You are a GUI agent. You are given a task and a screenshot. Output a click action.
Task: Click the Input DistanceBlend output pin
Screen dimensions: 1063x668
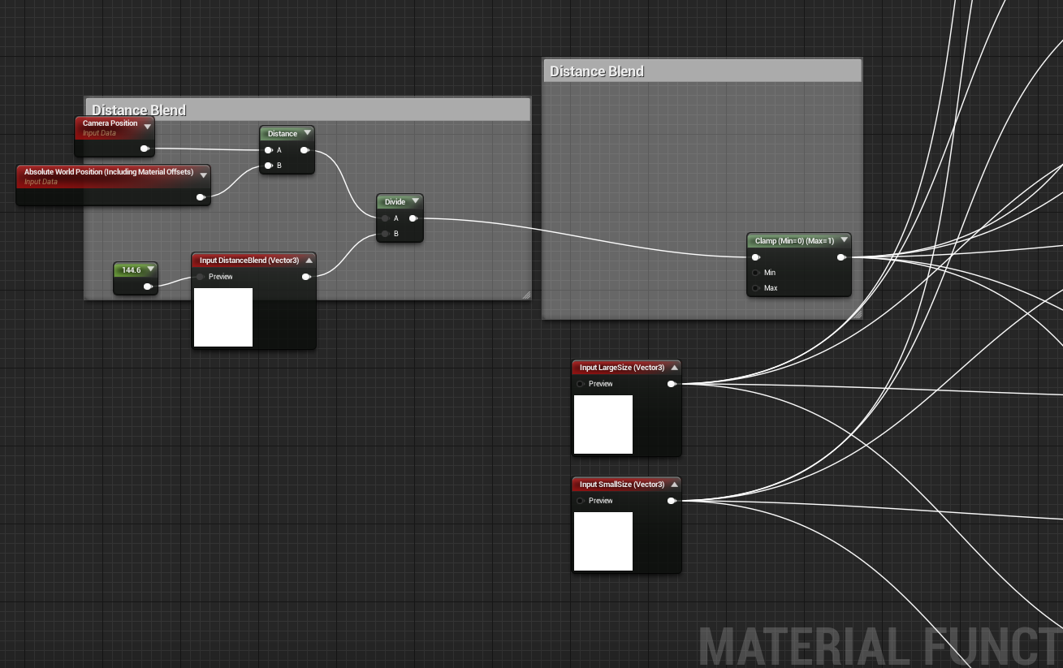click(x=306, y=277)
